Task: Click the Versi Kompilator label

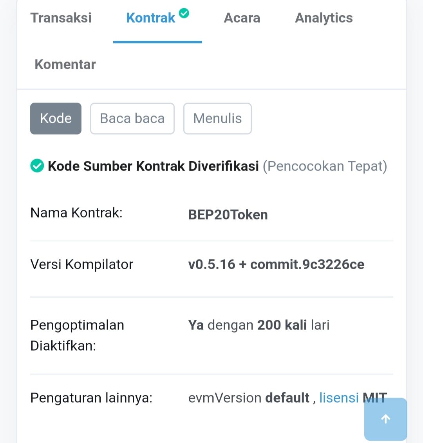Action: click(x=82, y=265)
